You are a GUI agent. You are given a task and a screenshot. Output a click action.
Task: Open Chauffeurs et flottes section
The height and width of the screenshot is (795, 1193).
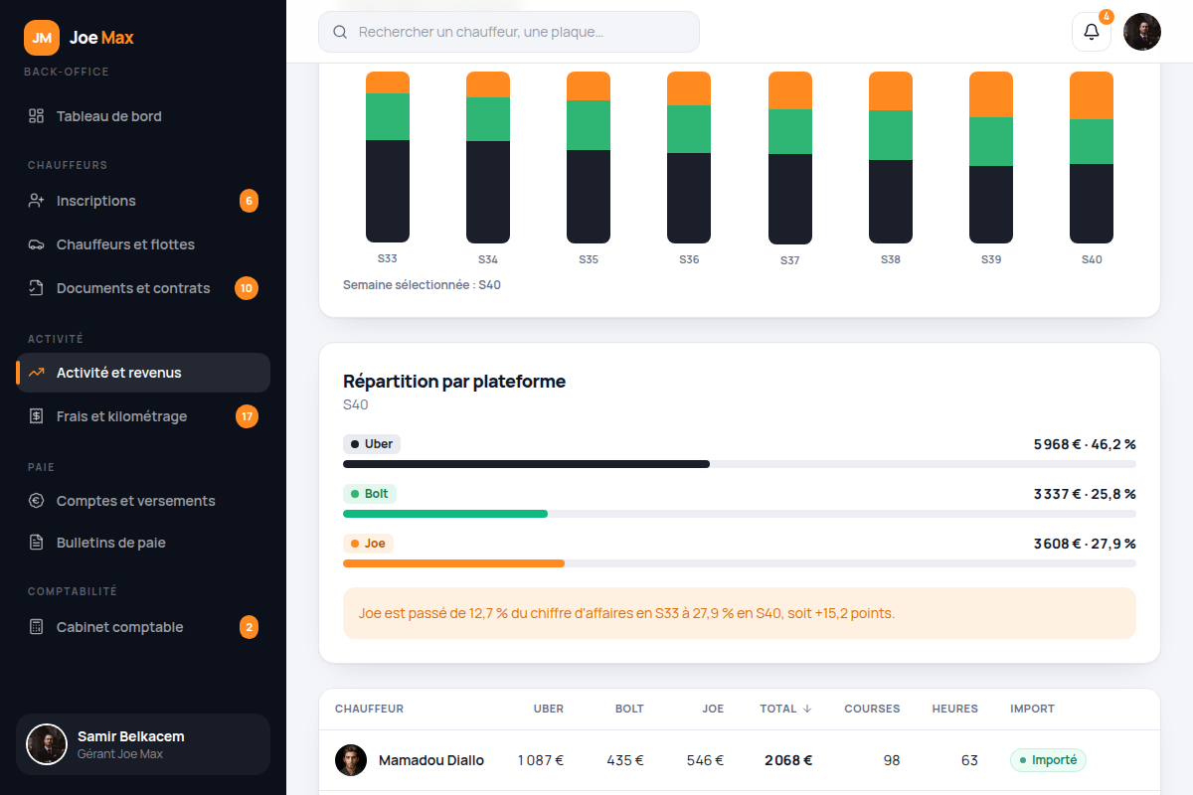click(x=143, y=244)
